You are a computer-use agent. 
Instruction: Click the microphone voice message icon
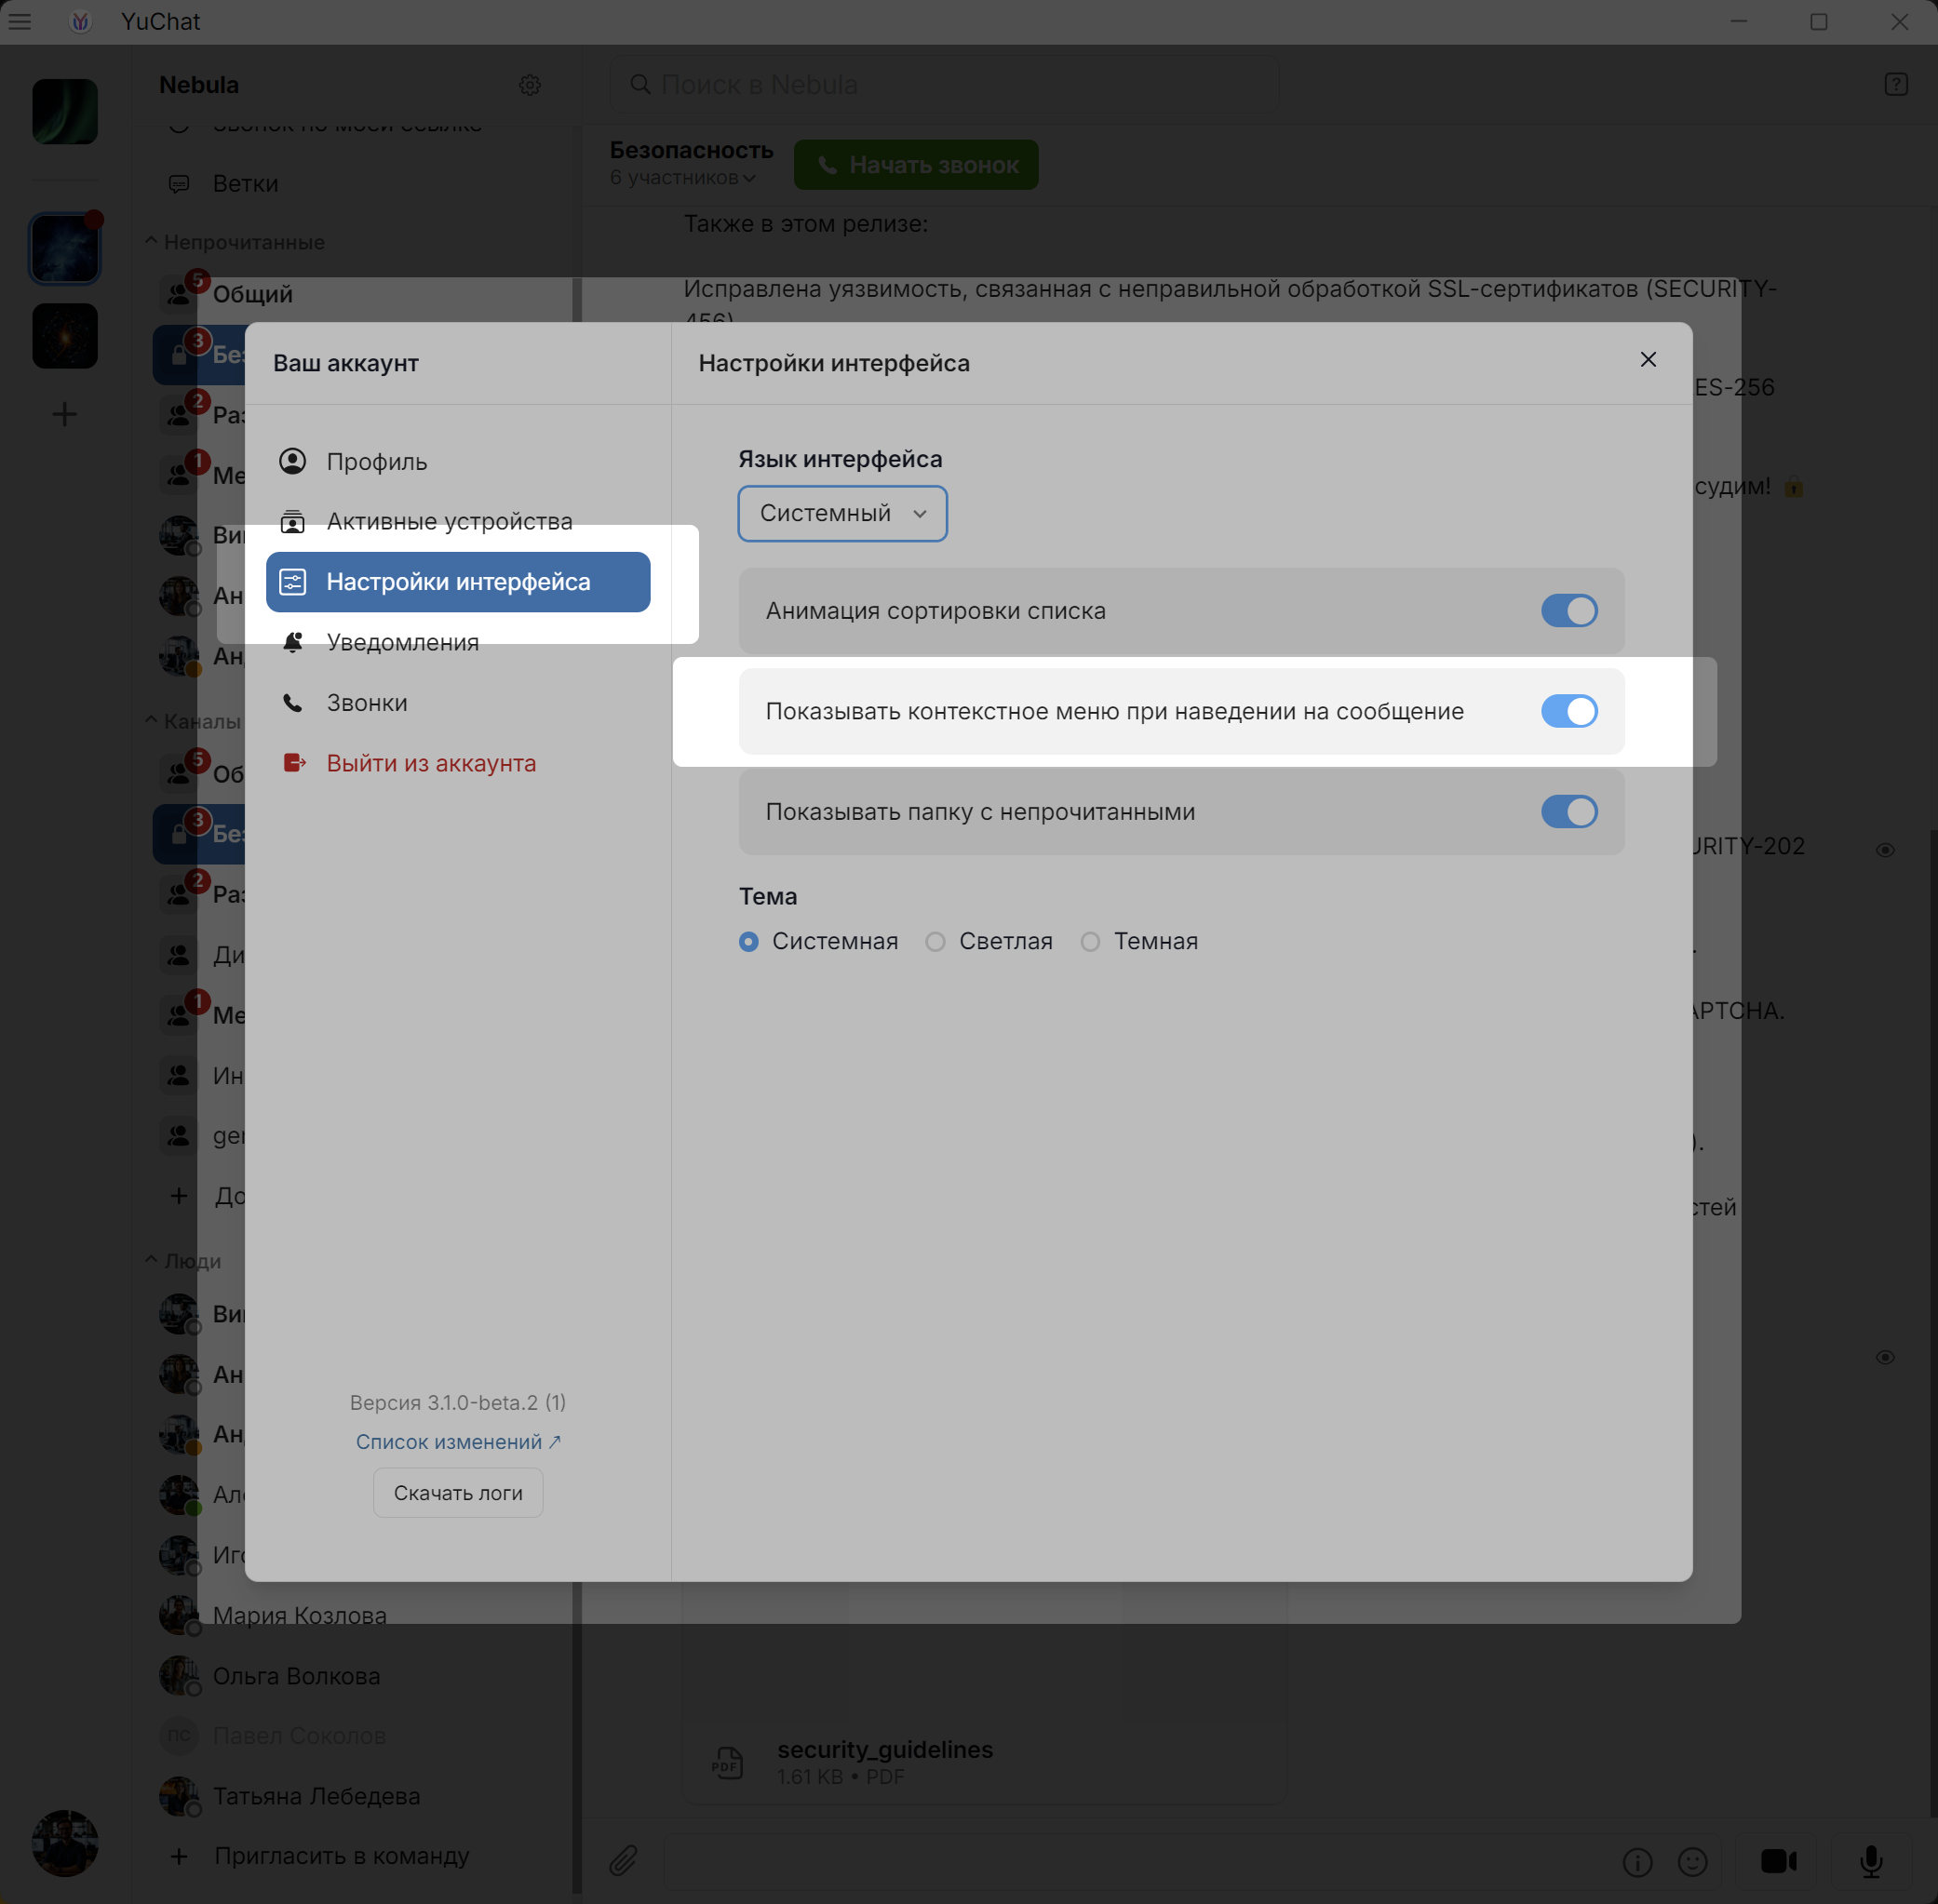click(1871, 1861)
